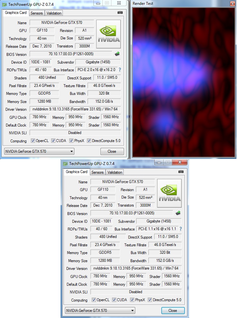The width and height of the screenshot is (237, 318).
Task: Click the bus interface question mark in top window
Action: coord(120,70)
